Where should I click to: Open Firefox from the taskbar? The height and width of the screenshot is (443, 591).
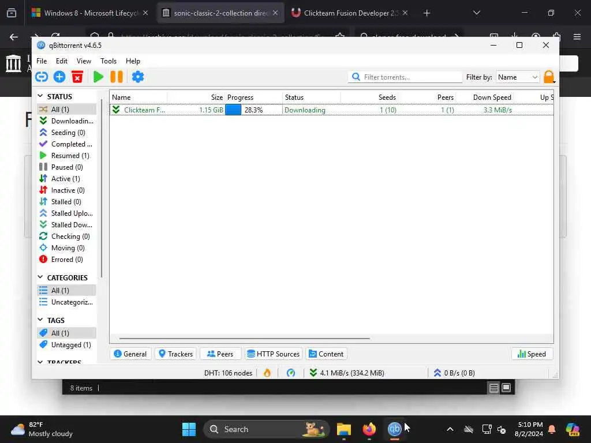[369, 429]
